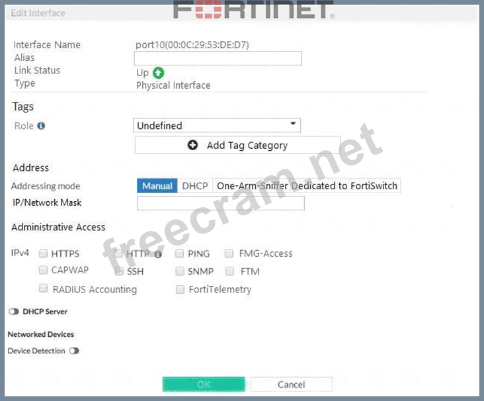Enable the FortiTelemetry checkbox
The height and width of the screenshot is (401, 484).
point(180,289)
